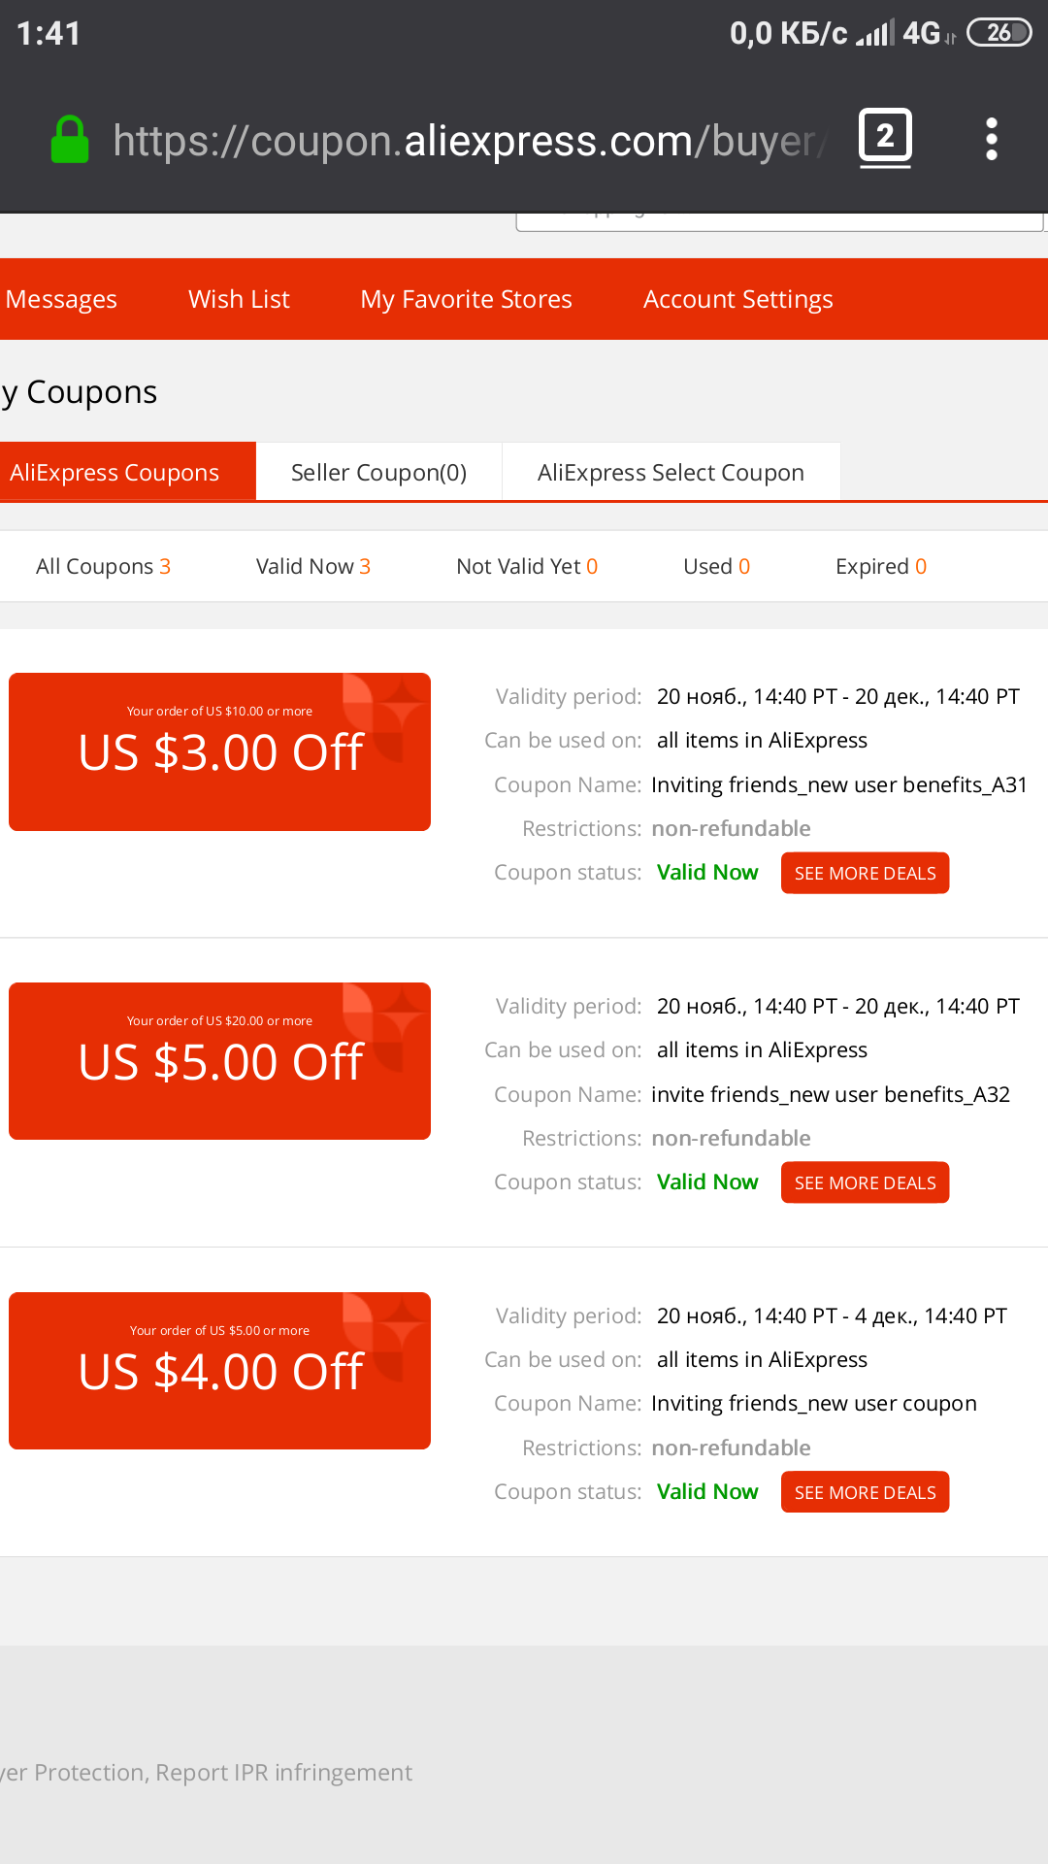Tap the US $4.00 Off coupon card
This screenshot has width=1048, height=1864.
click(219, 1371)
